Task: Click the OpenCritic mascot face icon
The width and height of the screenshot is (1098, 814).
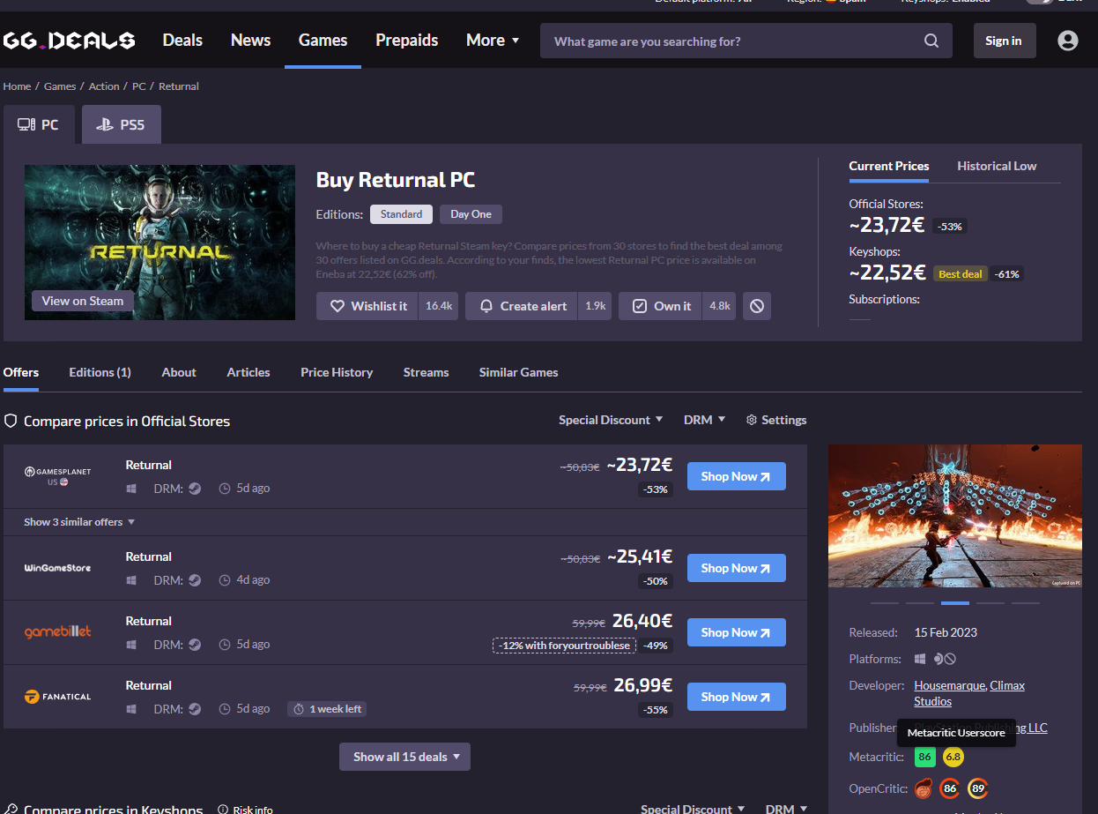Action: [924, 788]
